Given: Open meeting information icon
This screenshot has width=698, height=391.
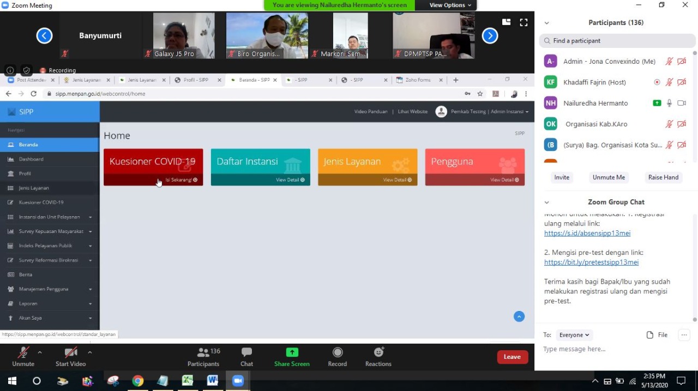Looking at the screenshot, I should pyautogui.click(x=10, y=70).
